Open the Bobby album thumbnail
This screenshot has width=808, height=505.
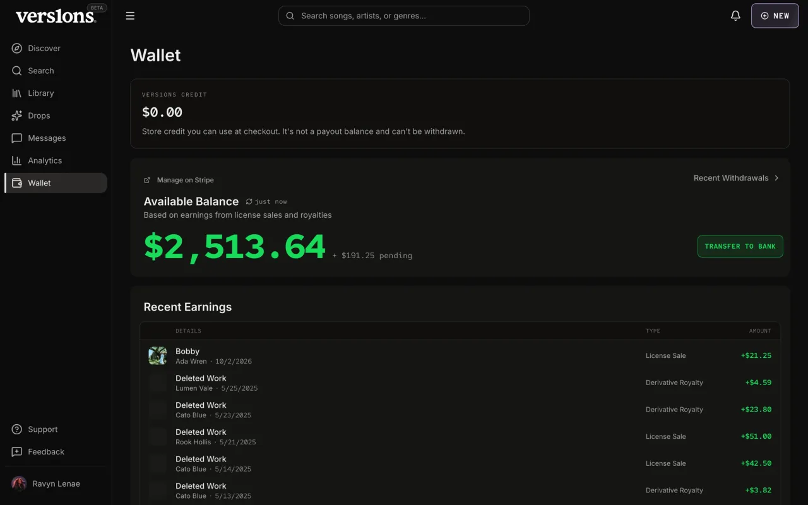click(x=157, y=355)
